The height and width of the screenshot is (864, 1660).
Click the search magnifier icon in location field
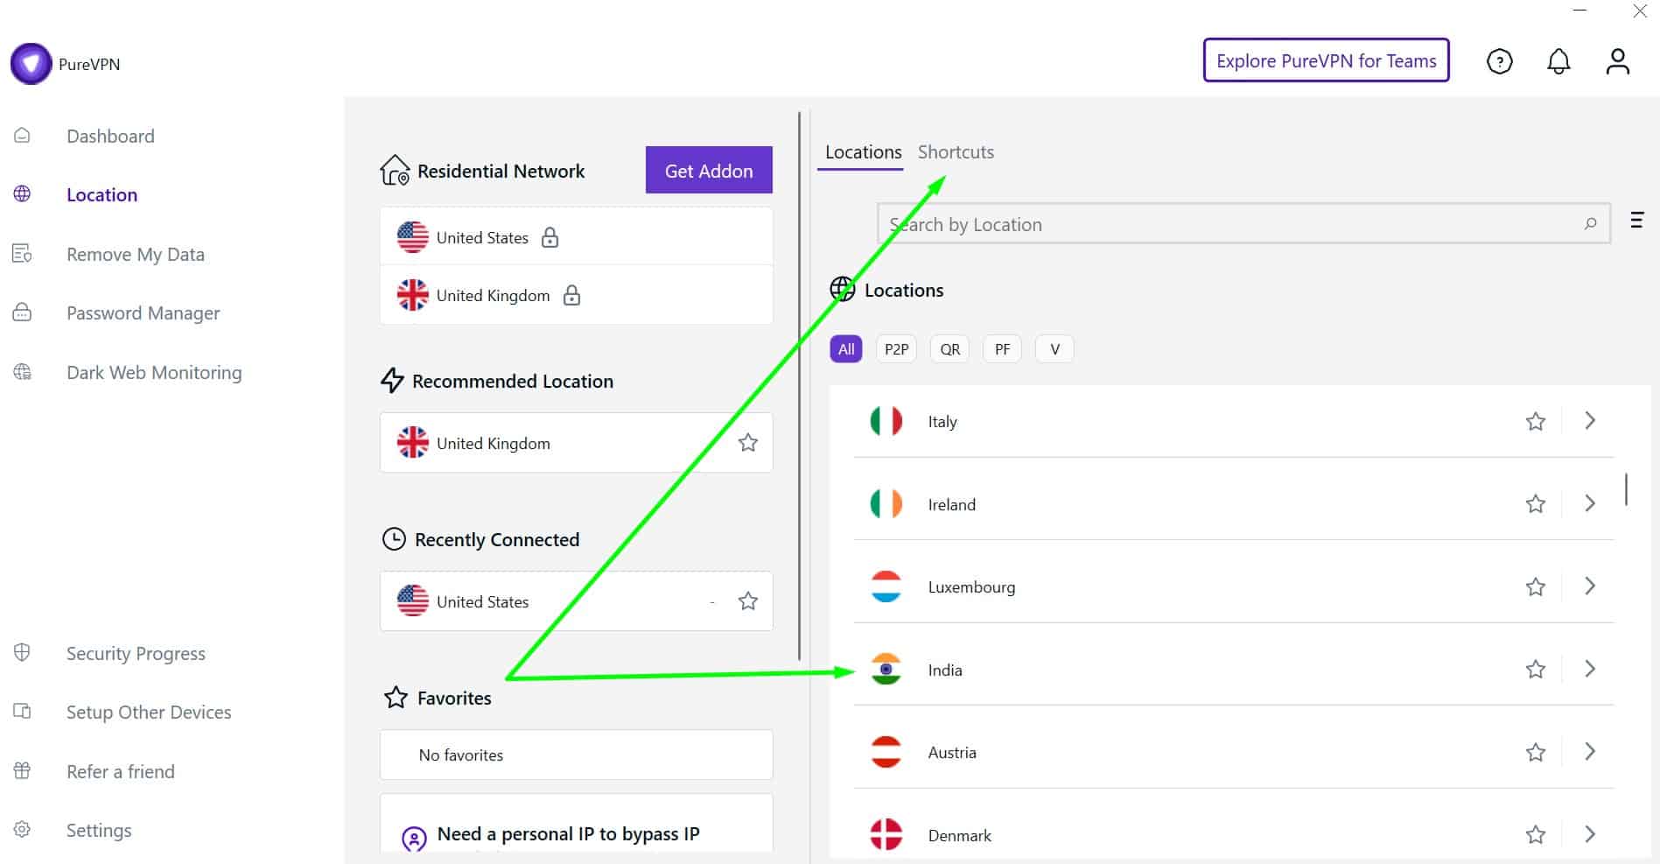click(x=1590, y=224)
